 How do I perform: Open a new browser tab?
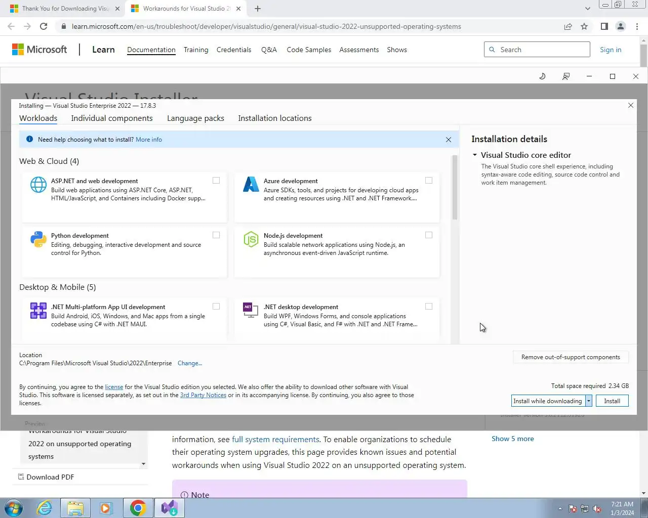point(258,9)
